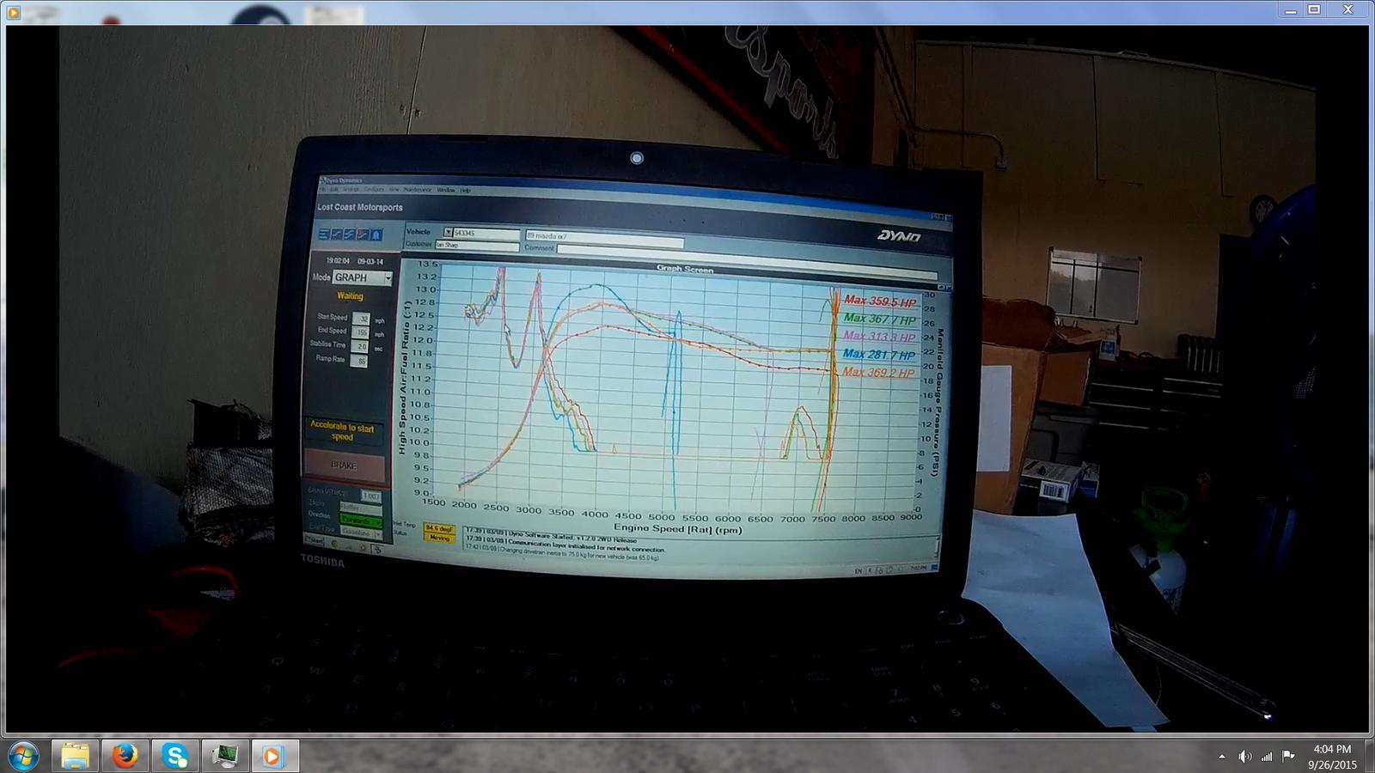The height and width of the screenshot is (773, 1375).
Task: Open the Vehicle dropdown arrow
Action: pos(448,232)
